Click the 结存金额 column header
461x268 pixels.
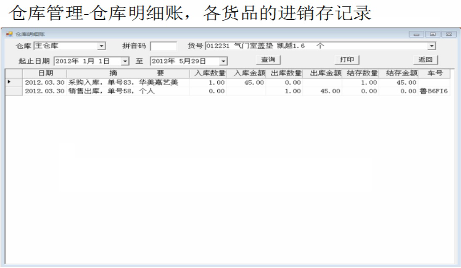tap(401, 73)
